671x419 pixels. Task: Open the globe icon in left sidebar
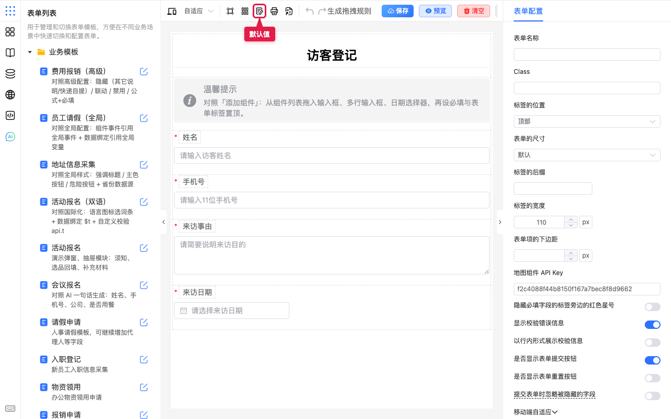tap(10, 95)
